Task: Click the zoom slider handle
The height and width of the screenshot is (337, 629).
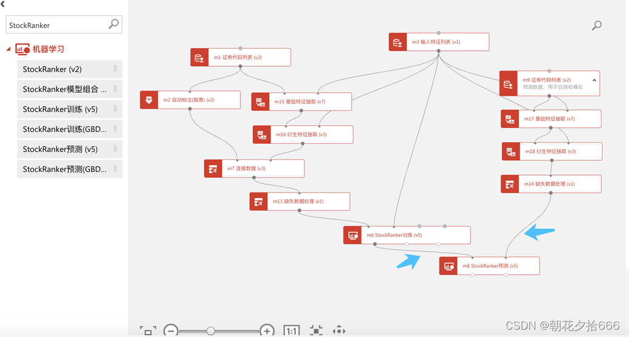Action: pyautogui.click(x=211, y=331)
